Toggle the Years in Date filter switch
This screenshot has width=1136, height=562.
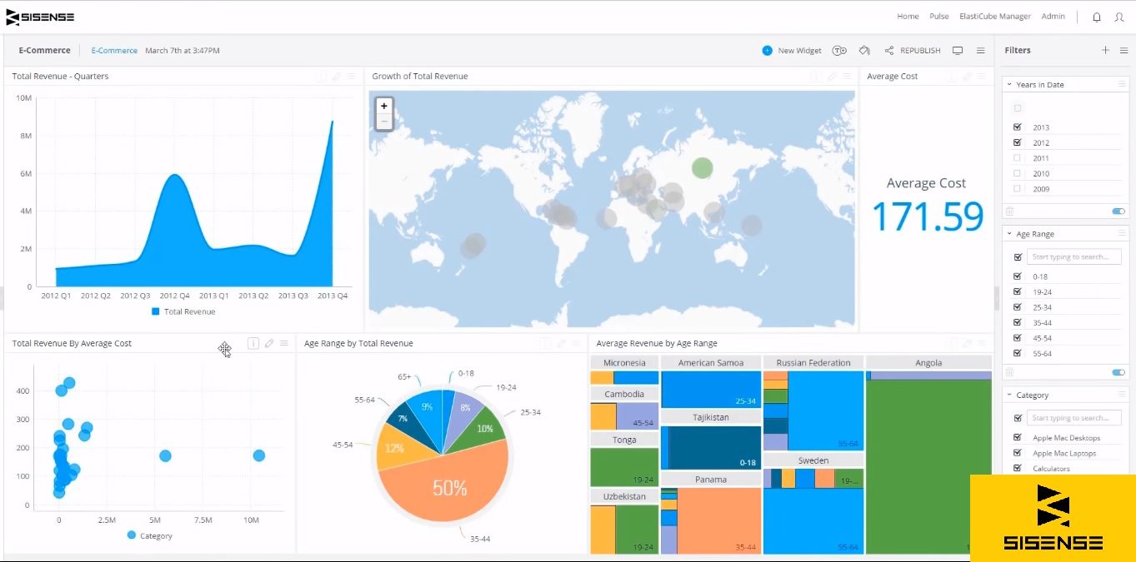point(1117,211)
